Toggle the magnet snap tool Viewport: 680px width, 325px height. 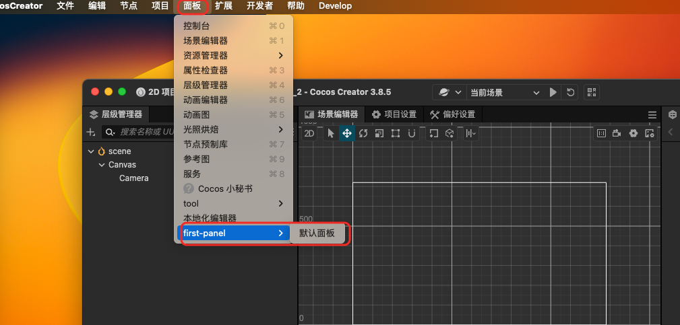pos(412,133)
